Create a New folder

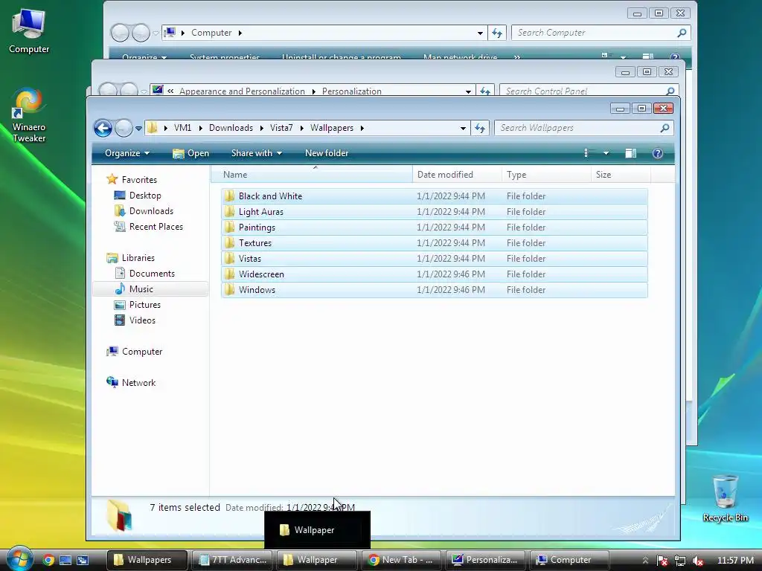327,153
